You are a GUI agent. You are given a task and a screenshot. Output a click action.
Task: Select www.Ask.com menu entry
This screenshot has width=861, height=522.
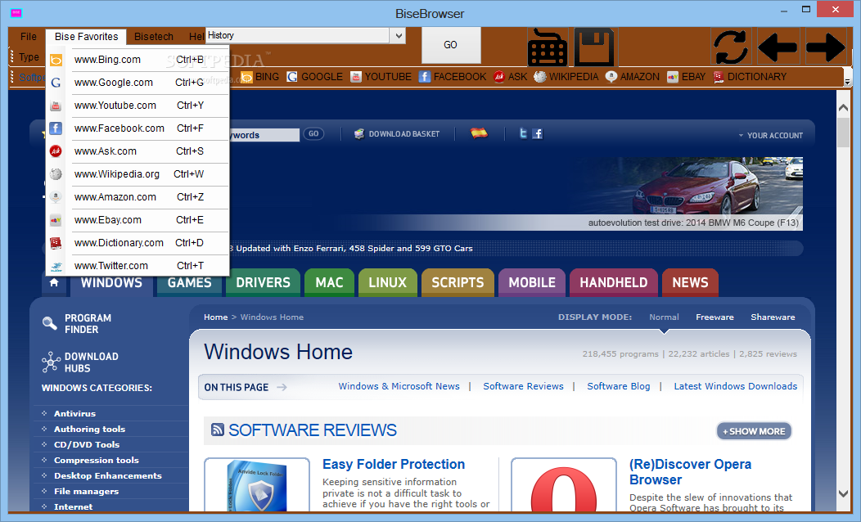tap(137, 151)
